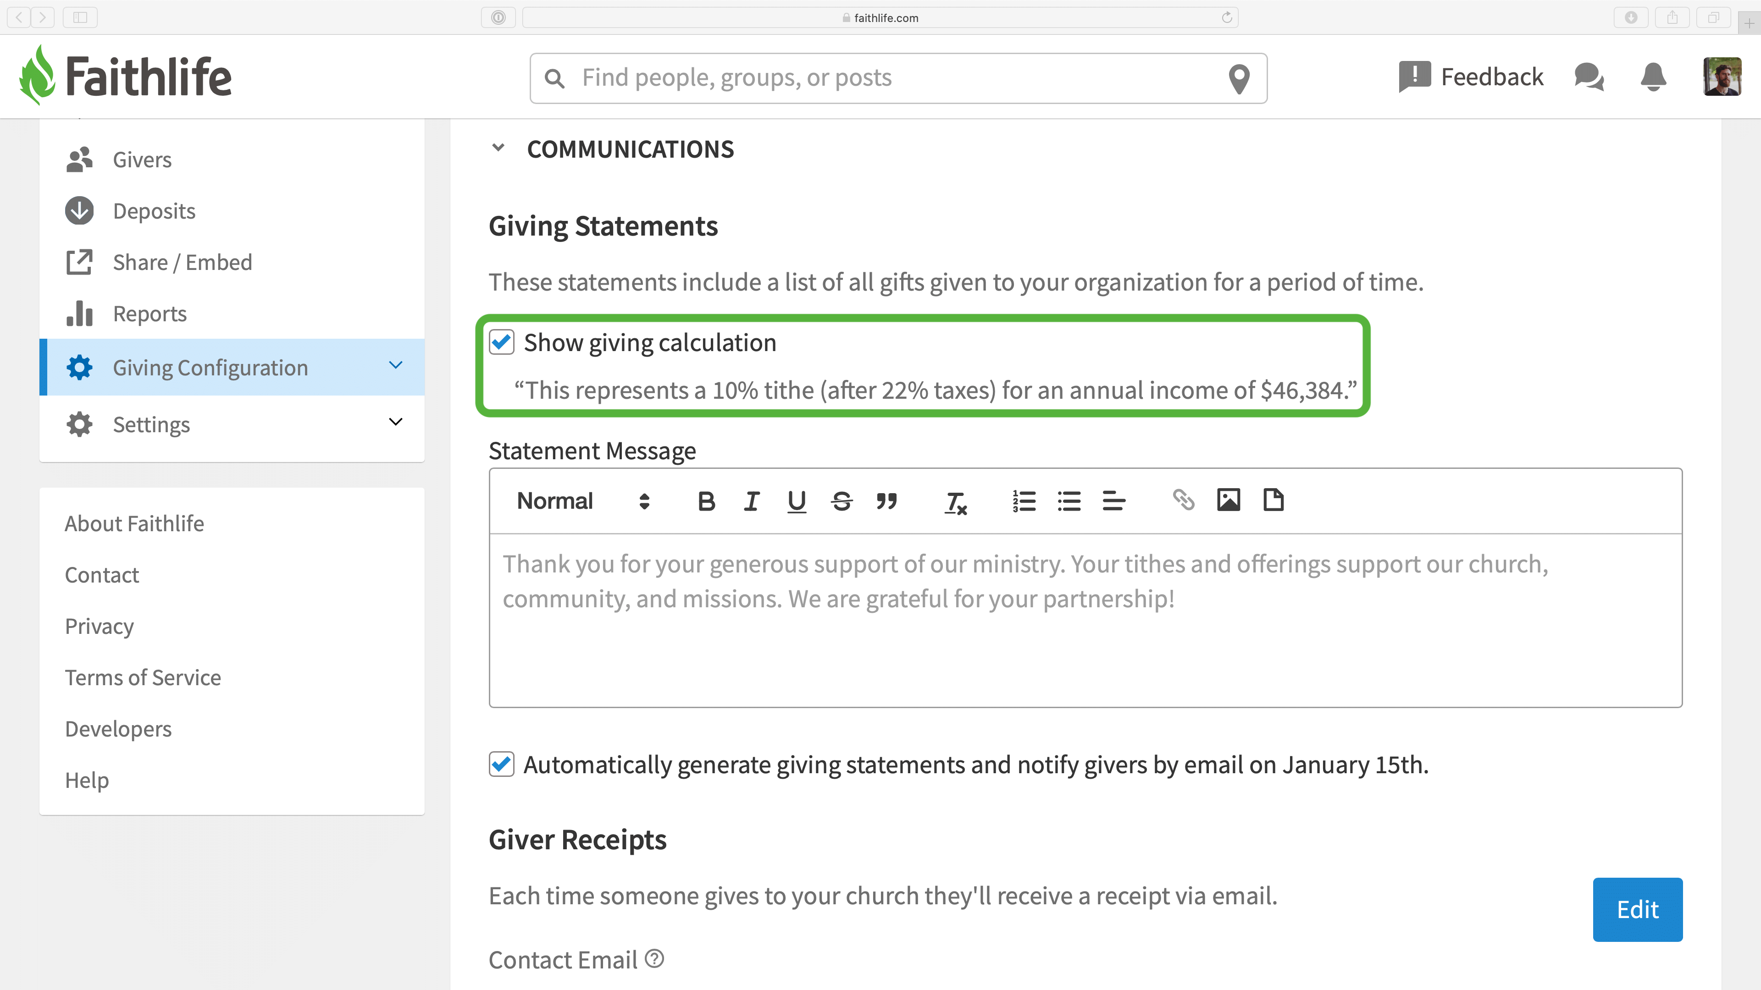
Task: Toggle italic formatting
Action: 751,501
